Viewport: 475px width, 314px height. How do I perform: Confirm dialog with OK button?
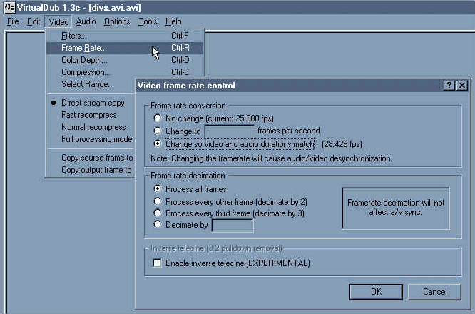click(376, 292)
